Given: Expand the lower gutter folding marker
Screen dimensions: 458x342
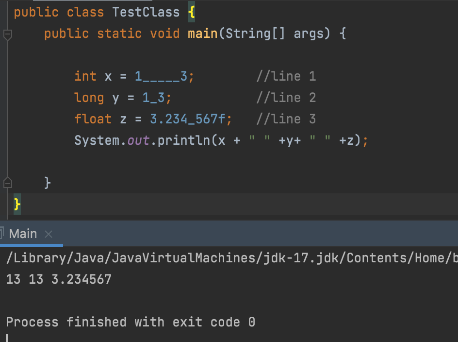Looking at the screenshot, I should (x=7, y=182).
